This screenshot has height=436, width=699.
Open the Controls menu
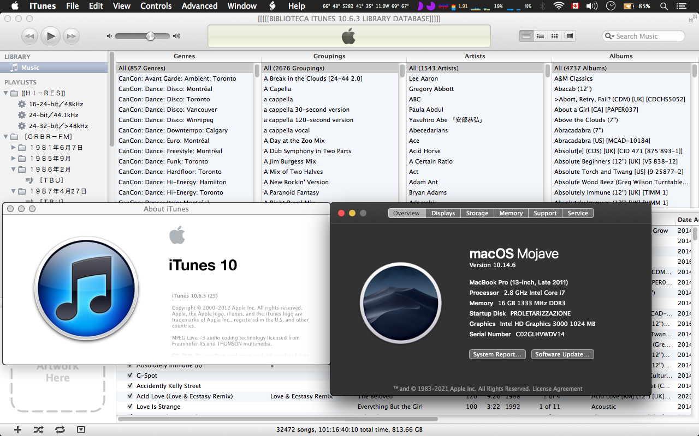[x=156, y=6]
